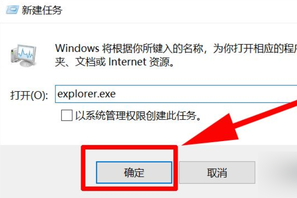Enable 以系统管理权限创建此任务 checkbox
Image resolution: width=297 pixels, height=198 pixels.
pyautogui.click(x=67, y=115)
